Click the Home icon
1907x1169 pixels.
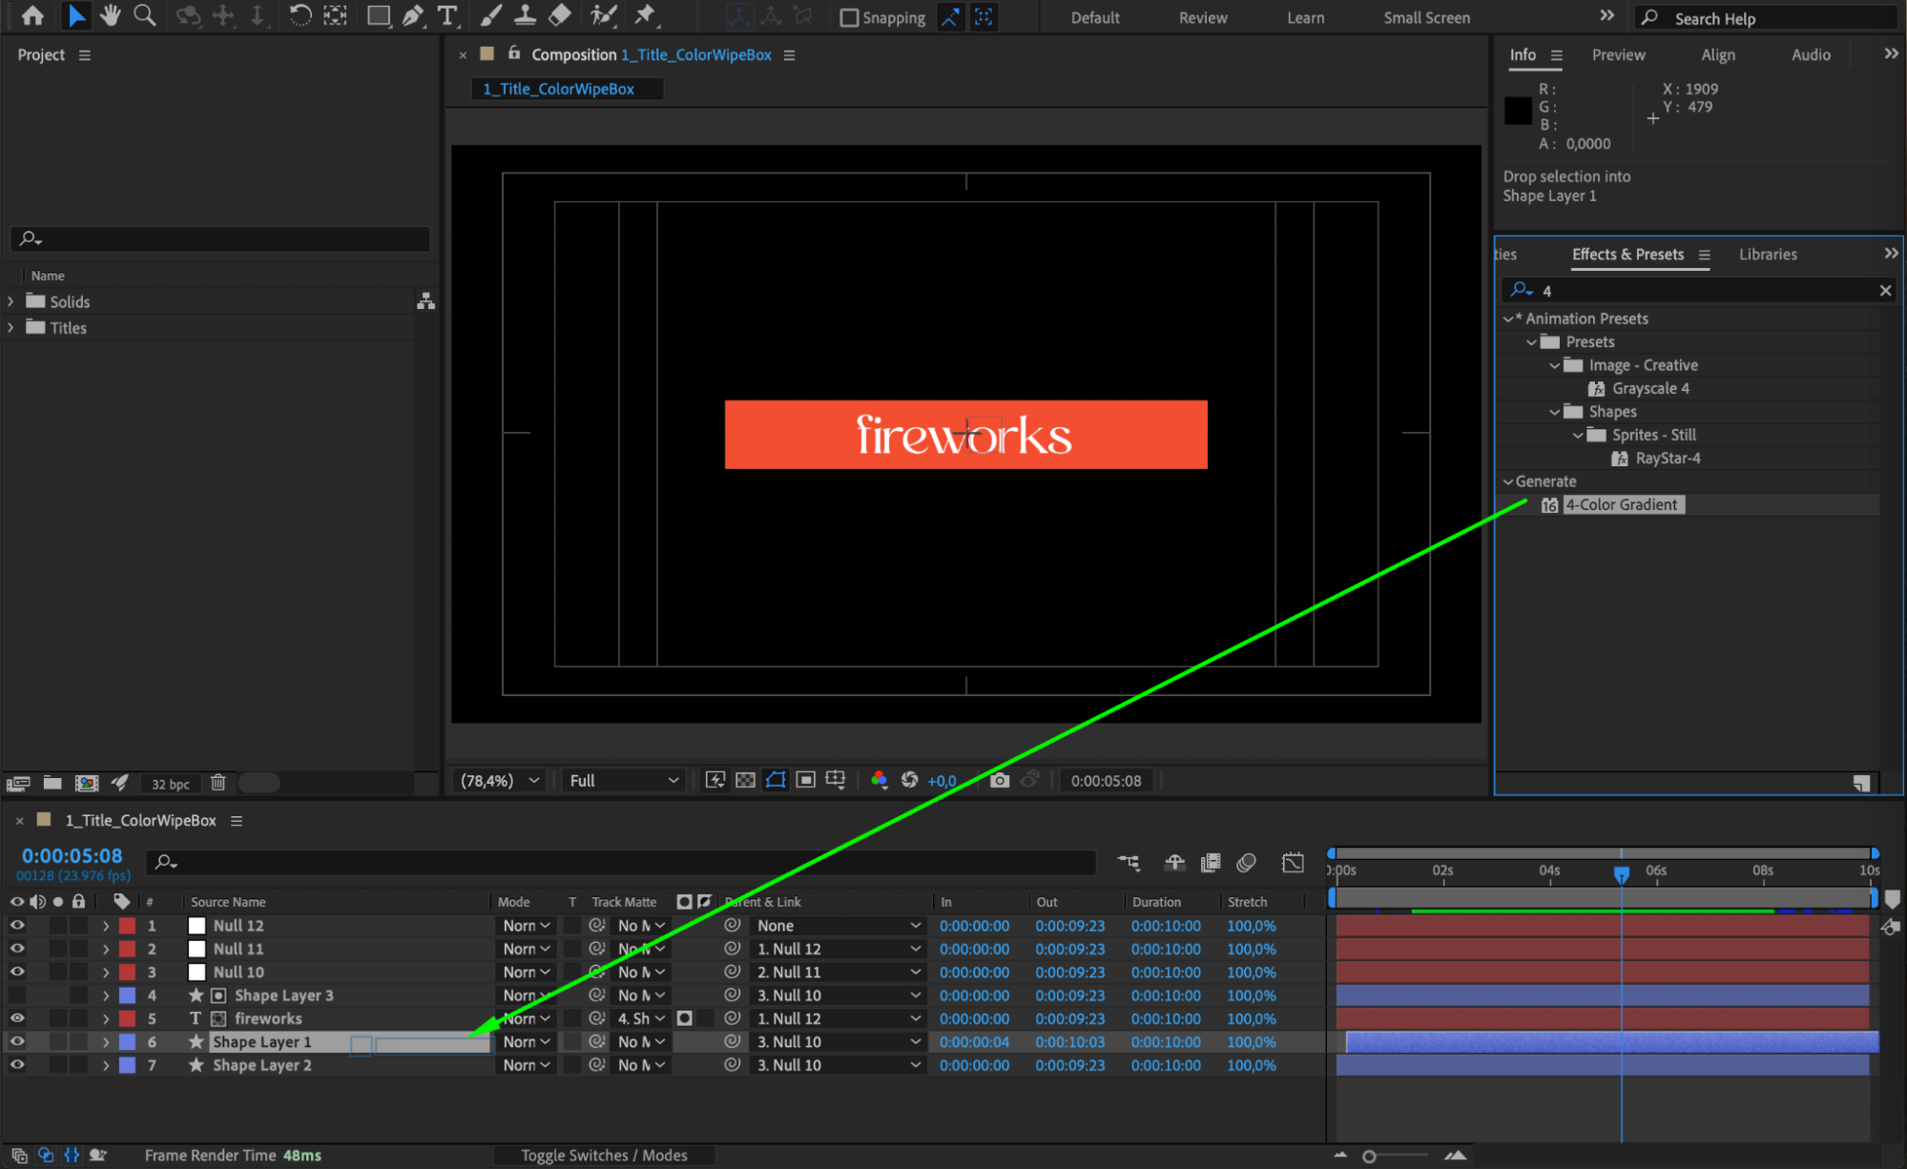pos(32,15)
